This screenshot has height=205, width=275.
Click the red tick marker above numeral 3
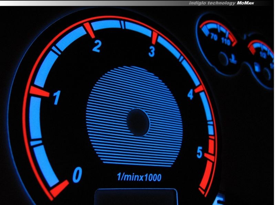(x=154, y=38)
